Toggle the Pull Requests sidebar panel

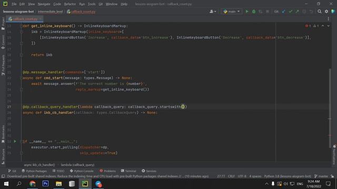pos(3,65)
